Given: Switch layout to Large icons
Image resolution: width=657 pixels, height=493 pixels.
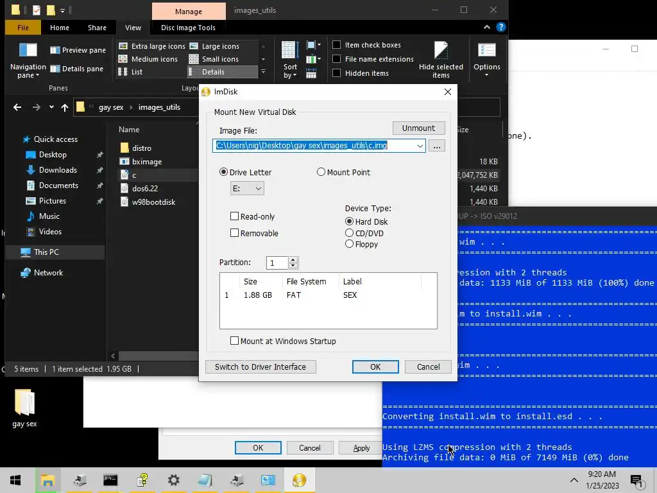Looking at the screenshot, I should pyautogui.click(x=214, y=46).
